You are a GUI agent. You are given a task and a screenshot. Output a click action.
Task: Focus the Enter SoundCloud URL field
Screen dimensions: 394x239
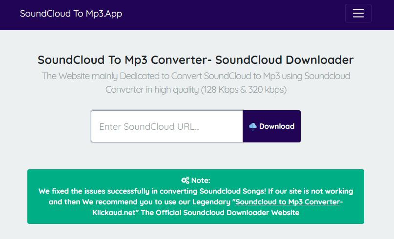[166, 126]
